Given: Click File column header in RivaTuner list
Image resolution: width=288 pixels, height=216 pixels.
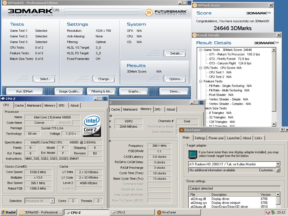Looking at the screenshot, I should 199,195.
